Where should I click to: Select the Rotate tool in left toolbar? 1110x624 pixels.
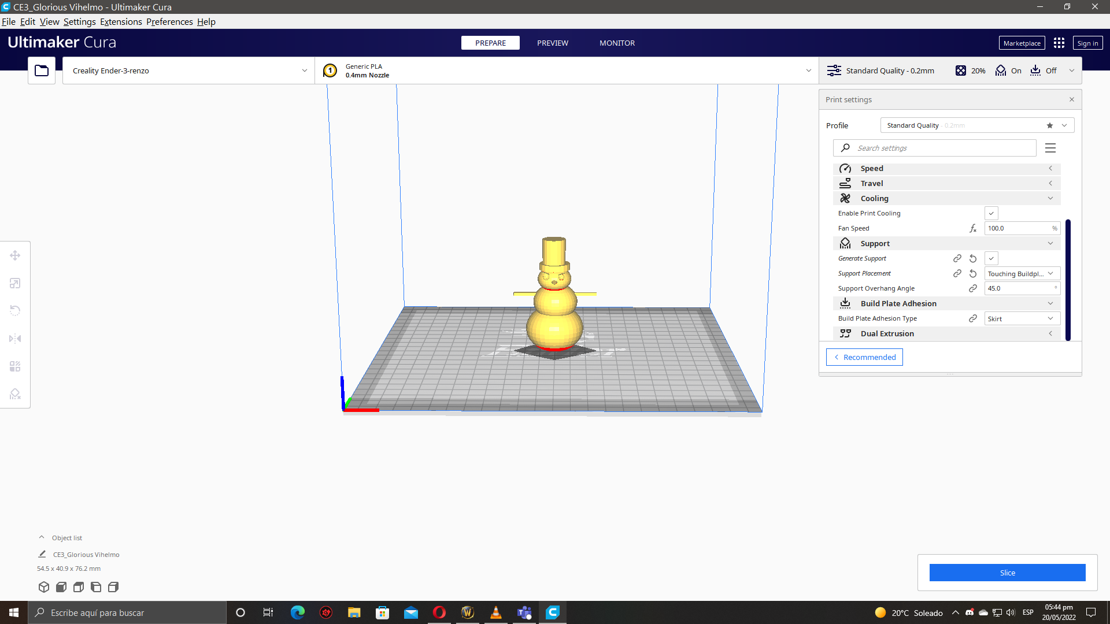click(15, 311)
